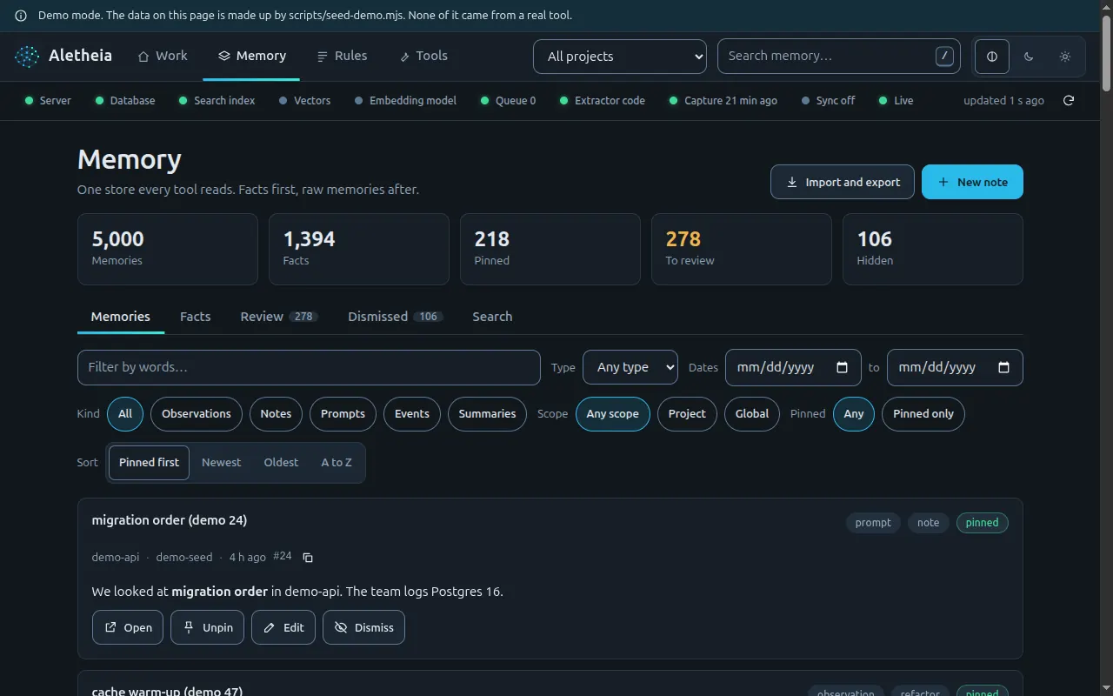Sort memories by Oldest
Image resolution: width=1113 pixels, height=696 pixels.
pyautogui.click(x=281, y=463)
